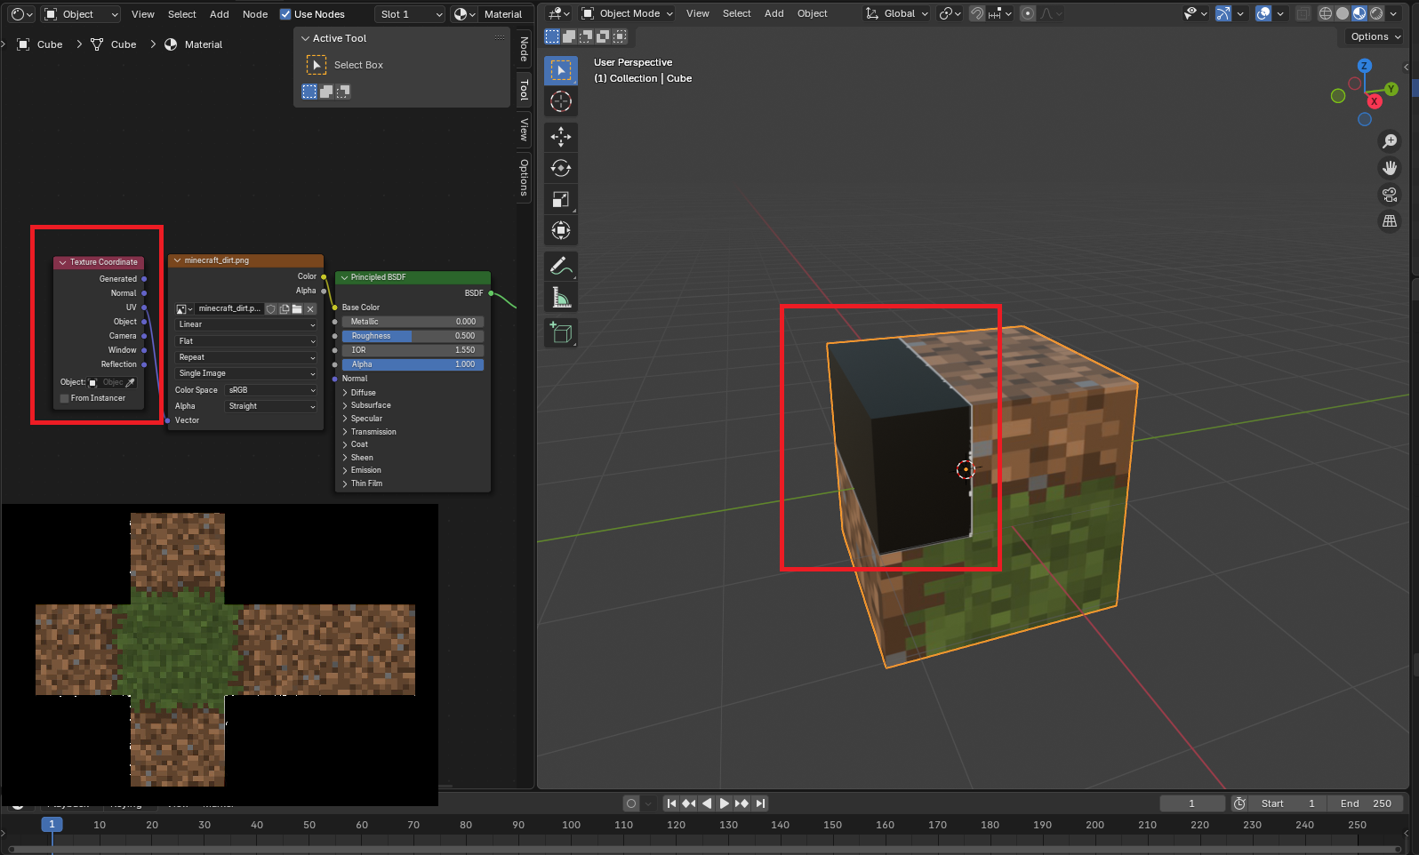Toggle show overlays button
This screenshot has width=1419, height=855.
tap(1263, 13)
